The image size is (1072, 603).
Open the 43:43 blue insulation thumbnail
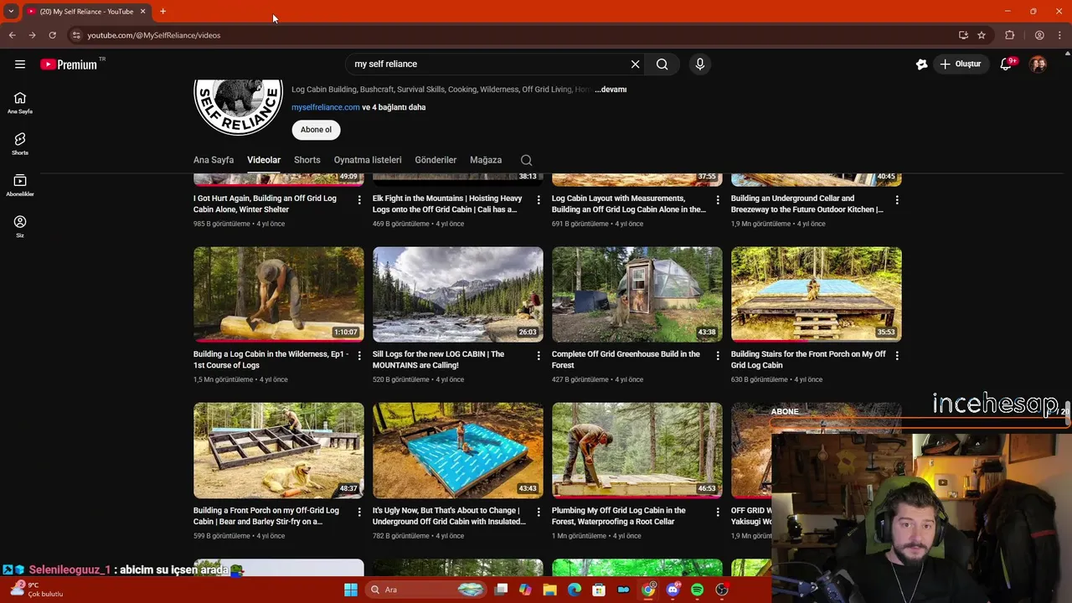click(458, 451)
